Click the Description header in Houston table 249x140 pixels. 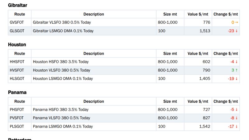point(94,54)
